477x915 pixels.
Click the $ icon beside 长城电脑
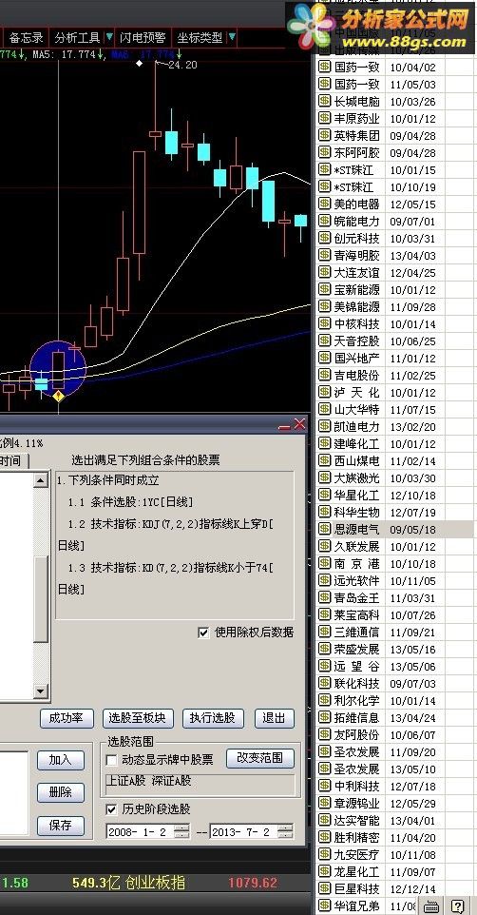pos(324,101)
